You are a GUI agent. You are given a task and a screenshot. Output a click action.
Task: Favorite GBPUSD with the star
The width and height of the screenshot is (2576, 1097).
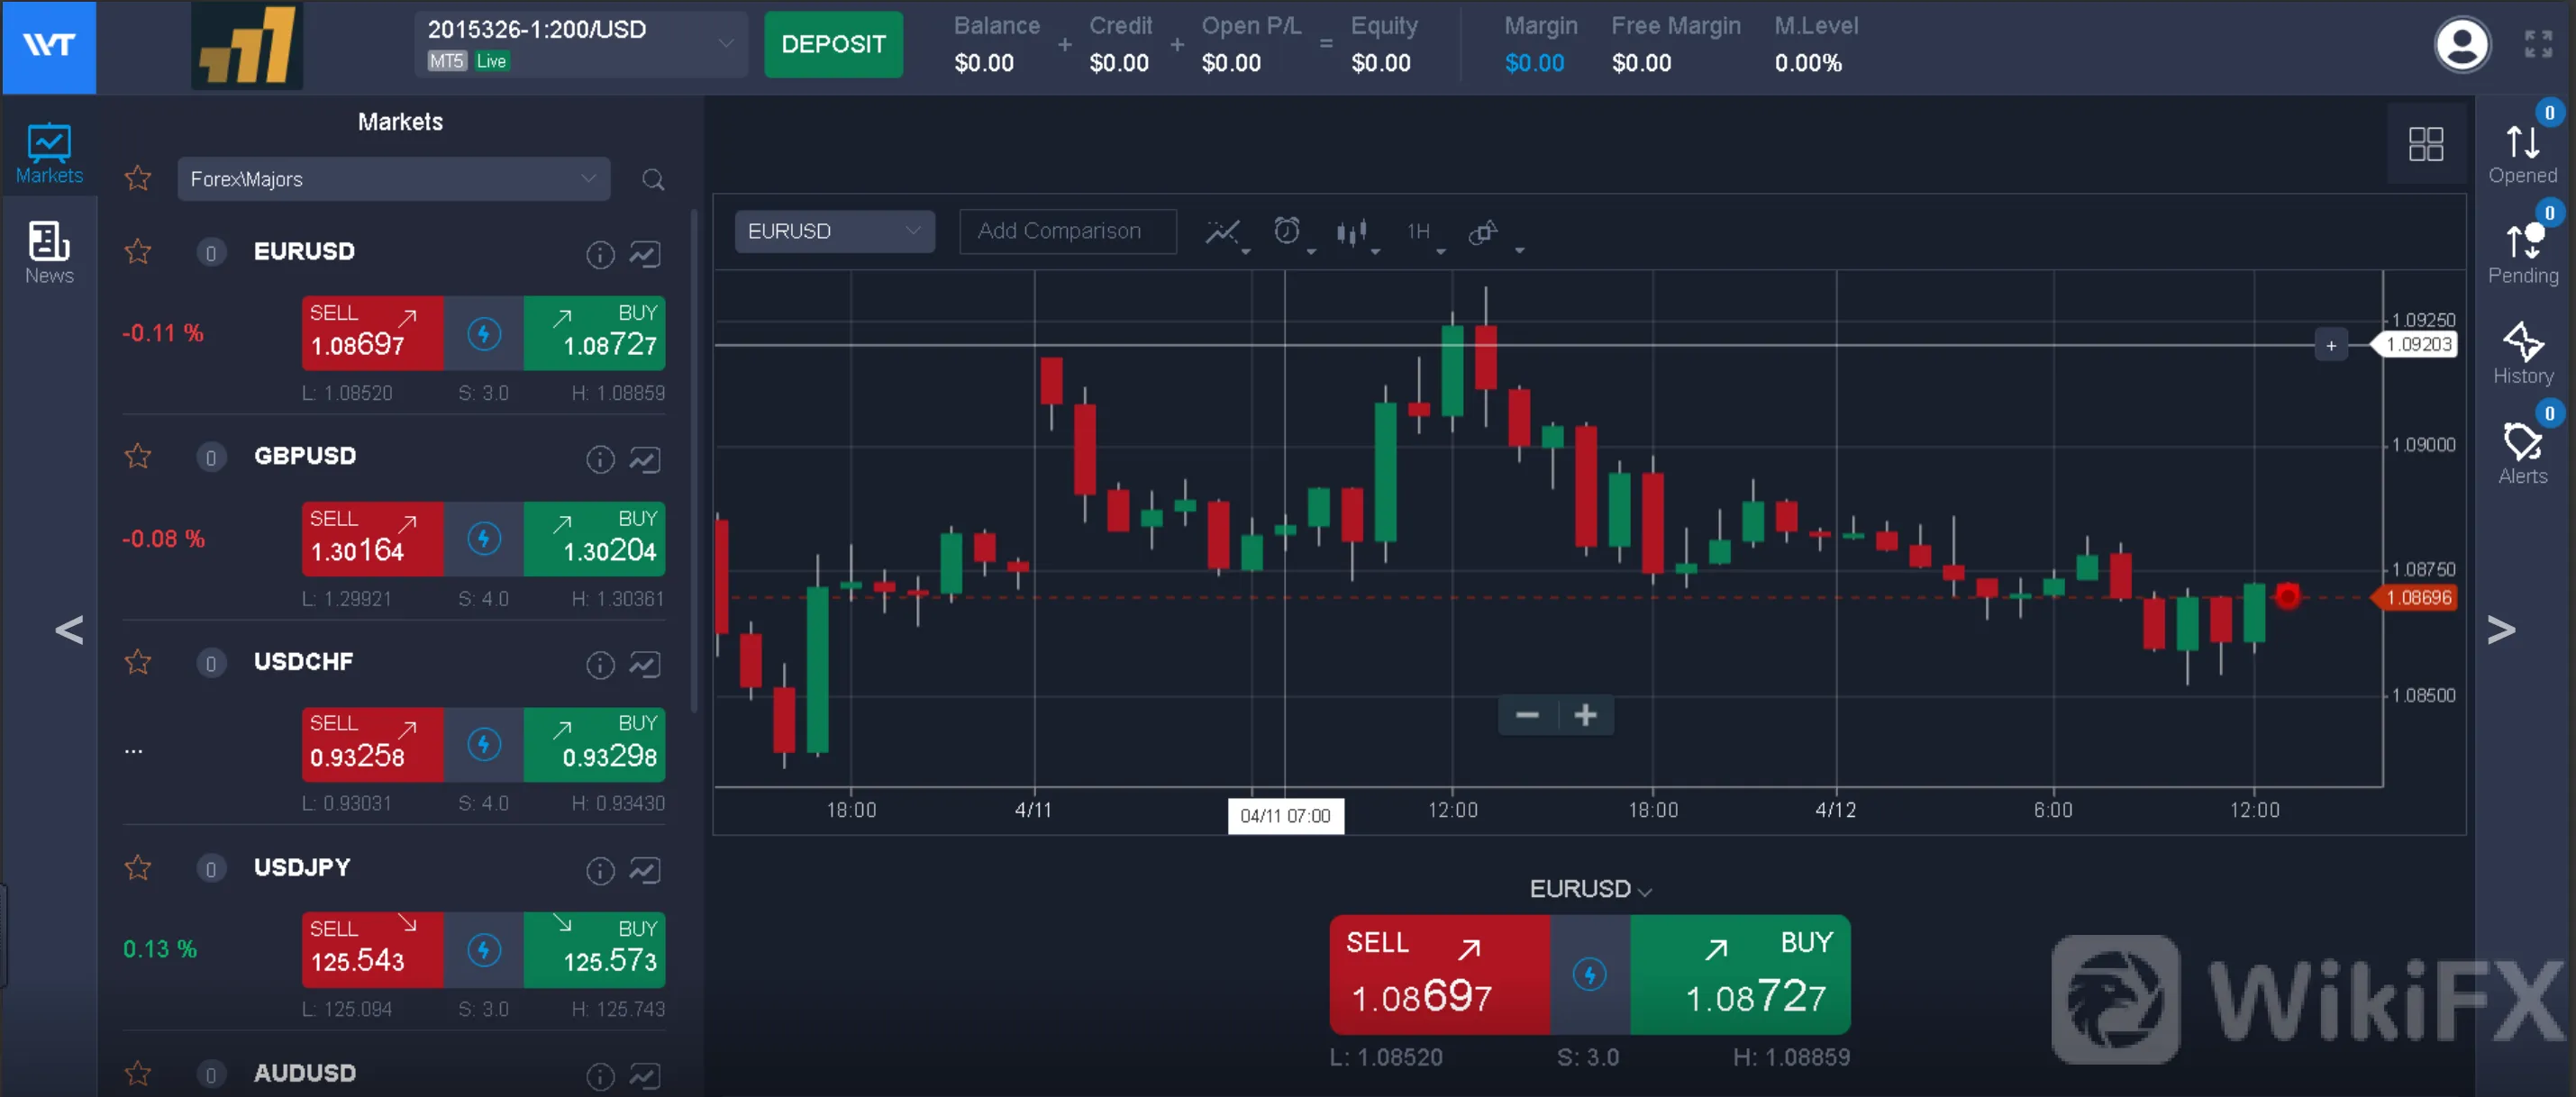click(138, 456)
